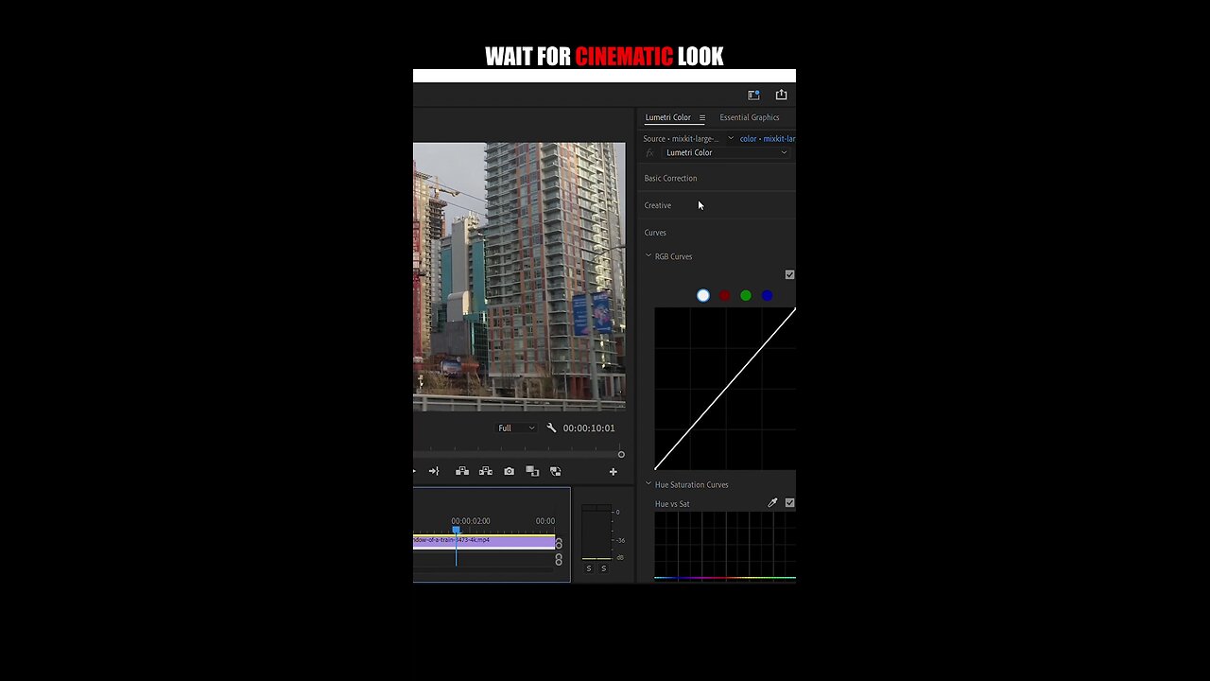The image size is (1210, 681).
Task: Click the Curves section header
Action: click(x=655, y=233)
